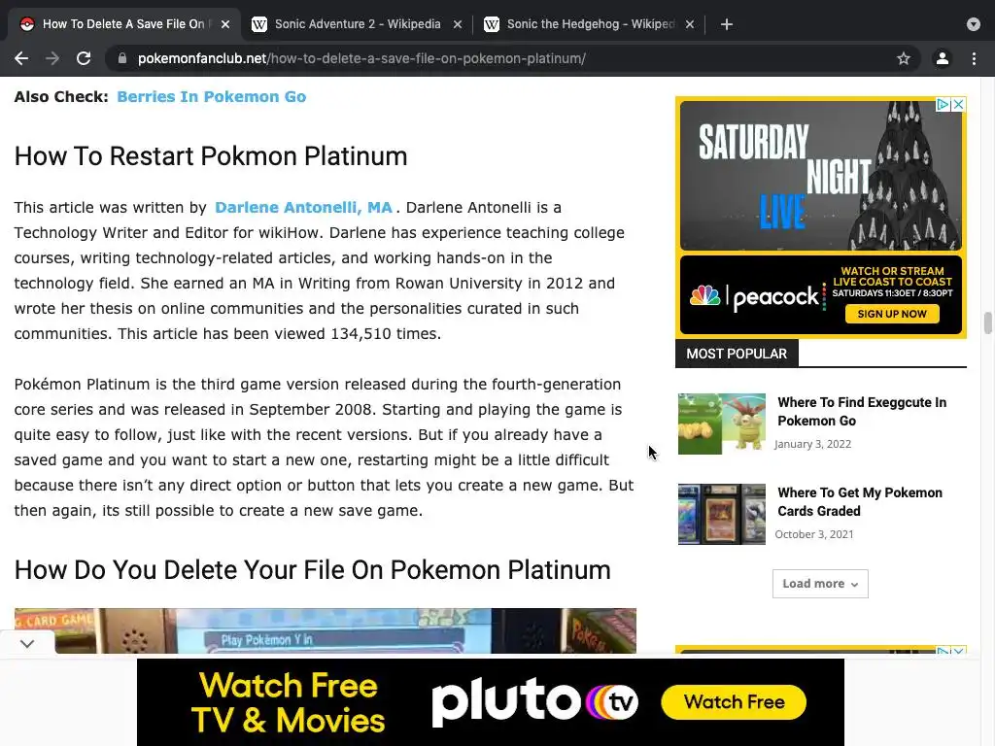Click the address bar URL
The image size is (995, 746).
[361, 58]
